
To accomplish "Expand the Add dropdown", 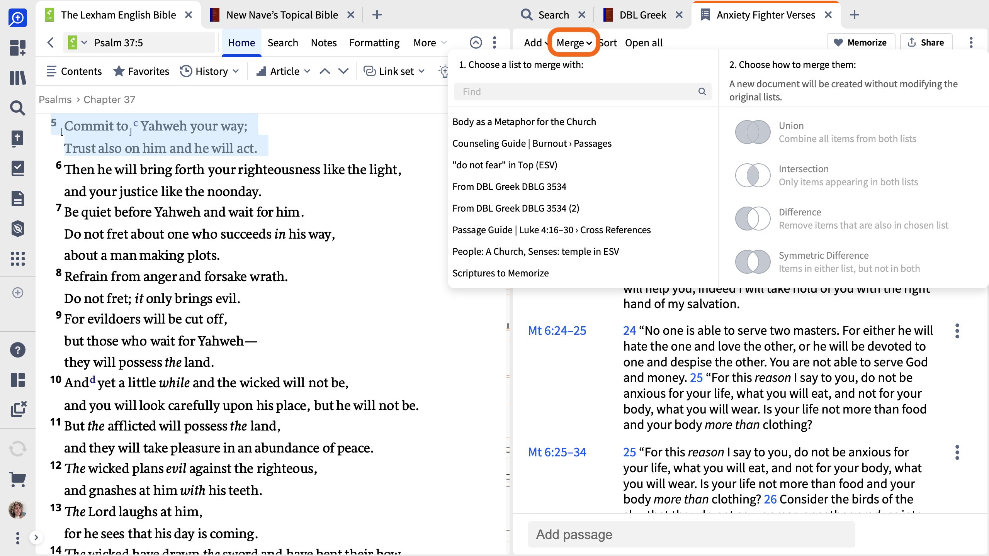I will coord(536,42).
